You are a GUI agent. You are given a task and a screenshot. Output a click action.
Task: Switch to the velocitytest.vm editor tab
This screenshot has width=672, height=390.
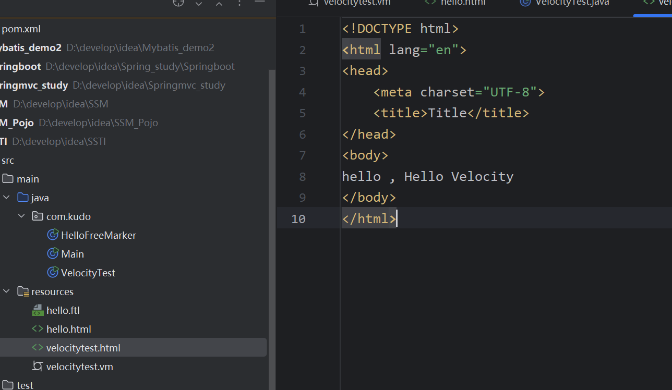click(350, 3)
